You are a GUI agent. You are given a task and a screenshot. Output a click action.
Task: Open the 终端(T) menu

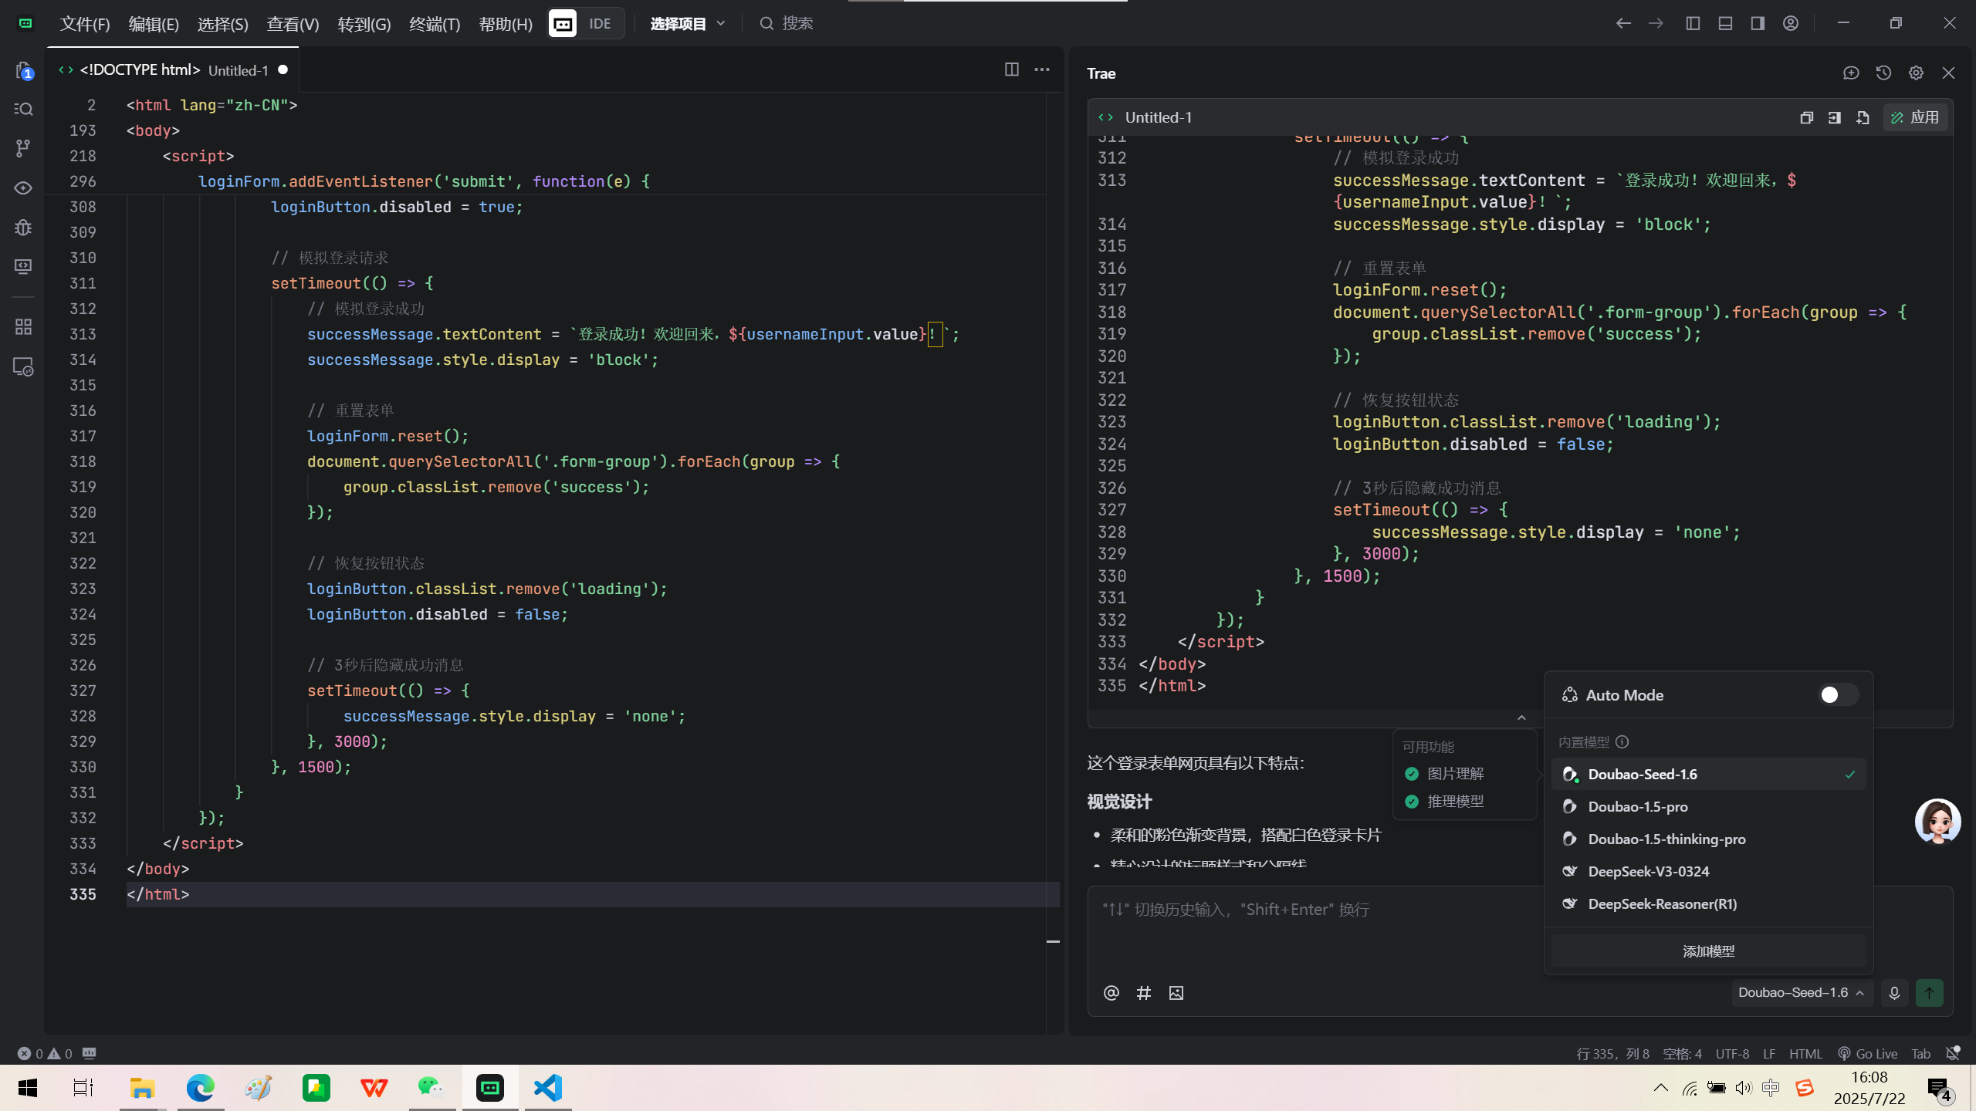[x=435, y=24]
